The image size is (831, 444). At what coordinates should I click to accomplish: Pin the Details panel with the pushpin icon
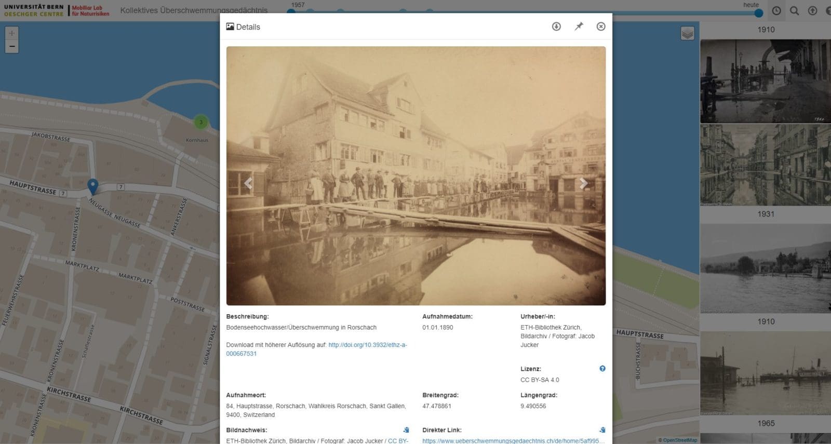579,26
